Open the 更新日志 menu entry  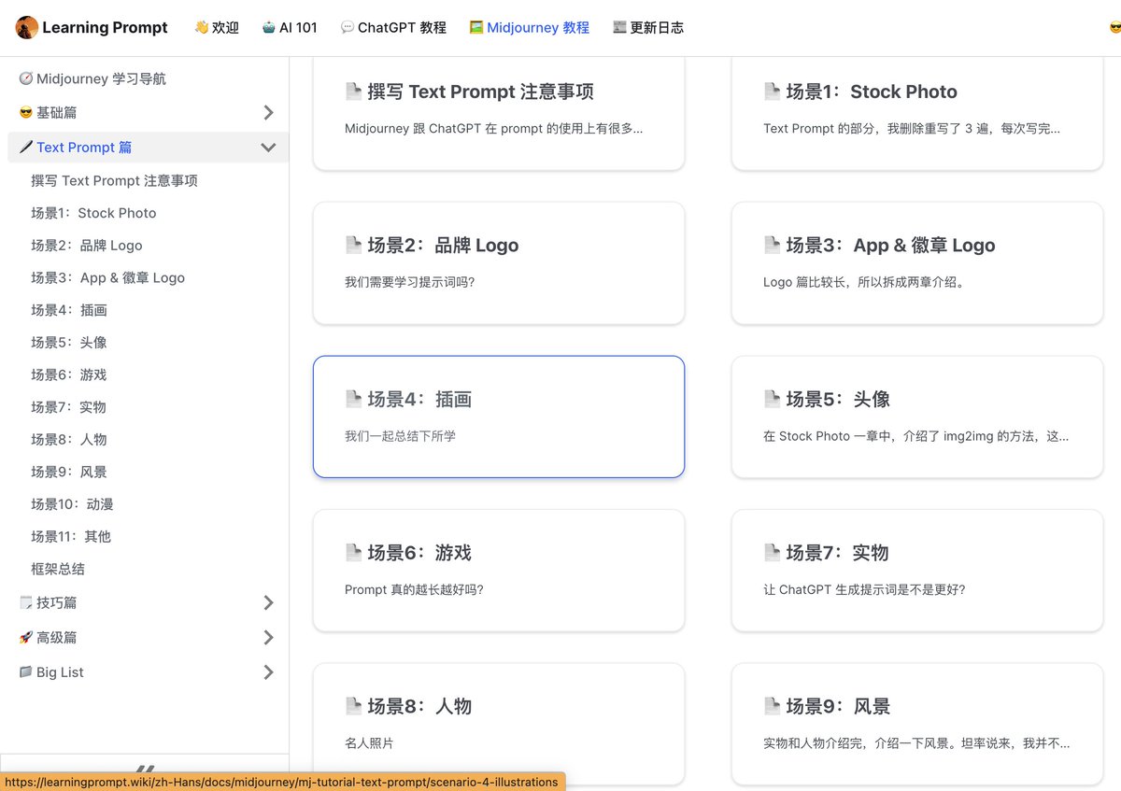pos(656,27)
